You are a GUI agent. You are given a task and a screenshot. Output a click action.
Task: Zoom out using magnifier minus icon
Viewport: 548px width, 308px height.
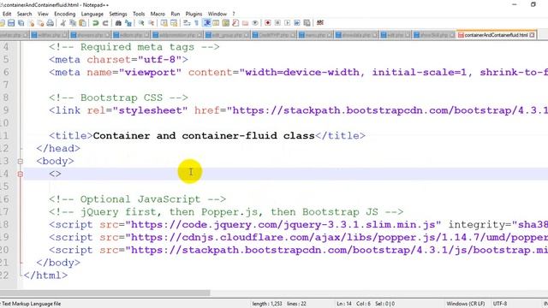[x=151, y=23]
